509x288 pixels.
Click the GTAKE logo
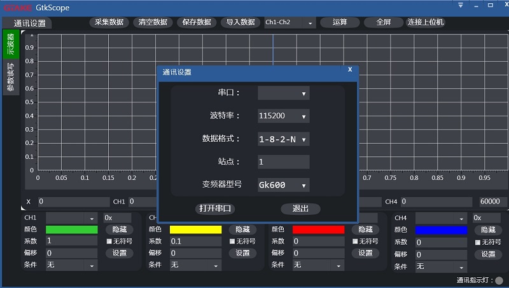18,8
